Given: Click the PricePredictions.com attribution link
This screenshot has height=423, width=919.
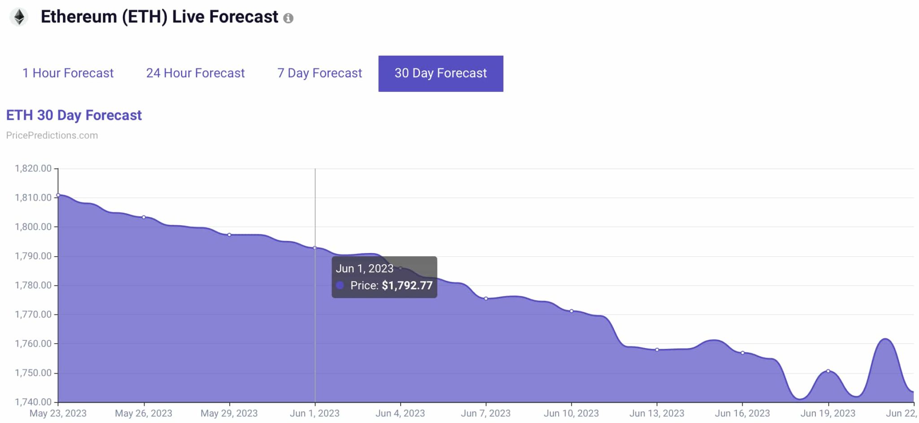Looking at the screenshot, I should 53,135.
